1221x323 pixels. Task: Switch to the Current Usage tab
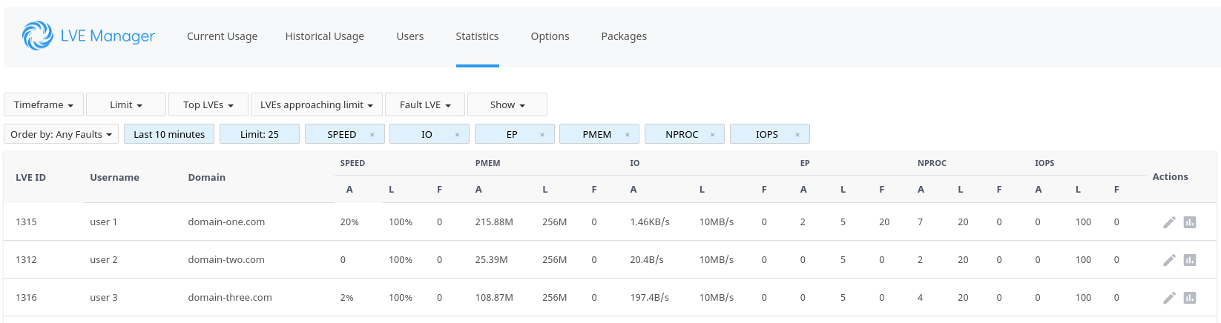click(x=222, y=36)
